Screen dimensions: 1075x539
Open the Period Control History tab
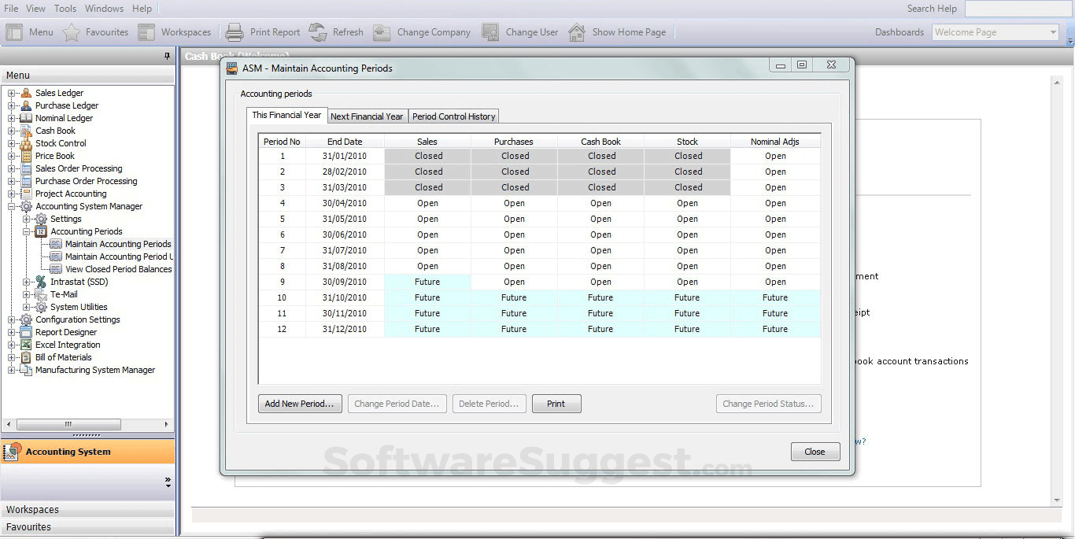point(453,116)
